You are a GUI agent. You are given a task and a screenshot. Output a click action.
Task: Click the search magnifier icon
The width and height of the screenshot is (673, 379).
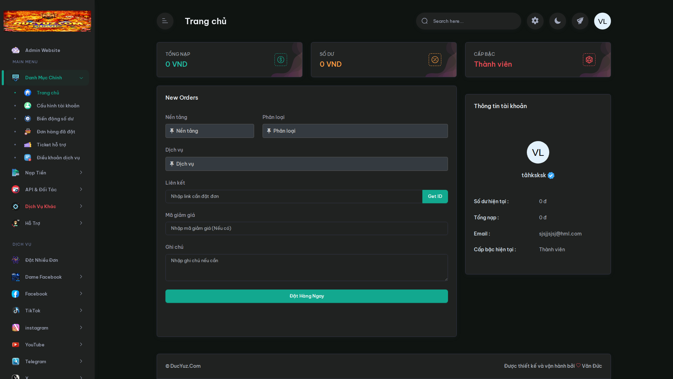coord(424,21)
